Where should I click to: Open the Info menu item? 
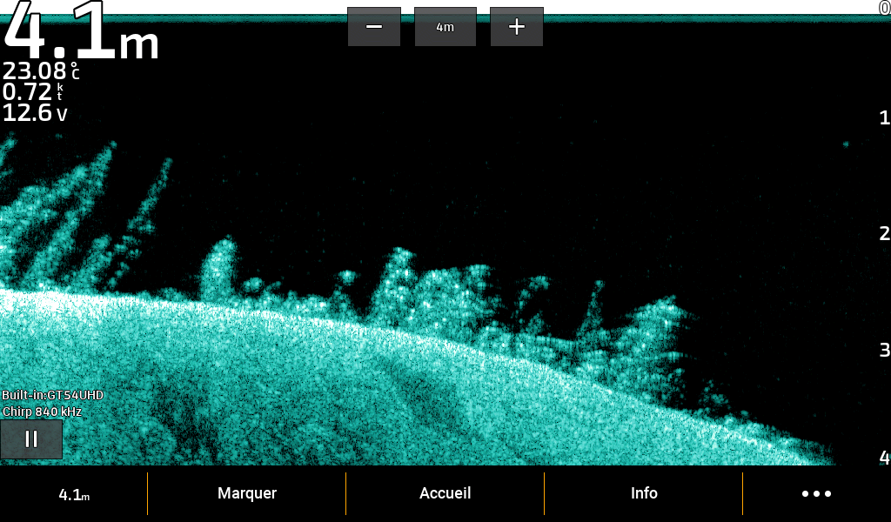644,493
